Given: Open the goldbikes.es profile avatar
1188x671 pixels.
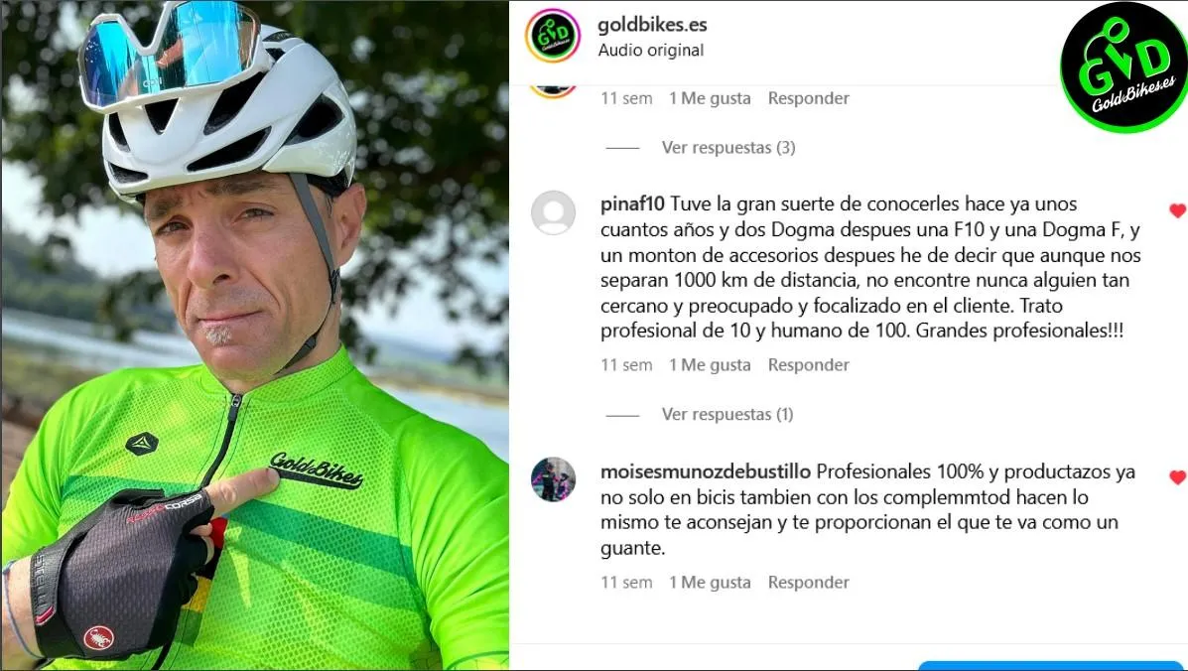Looking at the screenshot, I should click(x=553, y=37).
